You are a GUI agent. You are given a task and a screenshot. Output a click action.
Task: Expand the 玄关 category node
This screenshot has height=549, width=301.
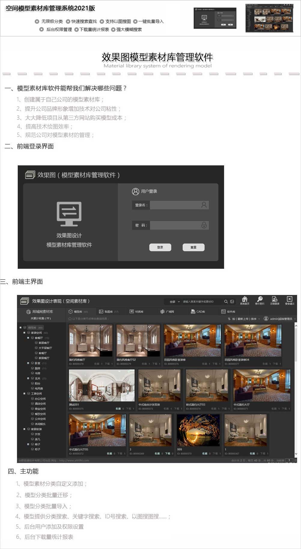point(28,379)
